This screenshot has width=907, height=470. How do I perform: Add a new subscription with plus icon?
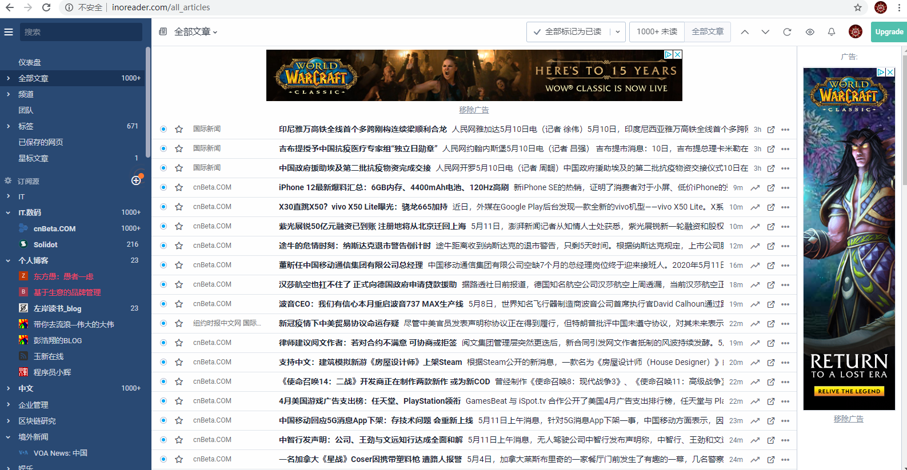(136, 180)
